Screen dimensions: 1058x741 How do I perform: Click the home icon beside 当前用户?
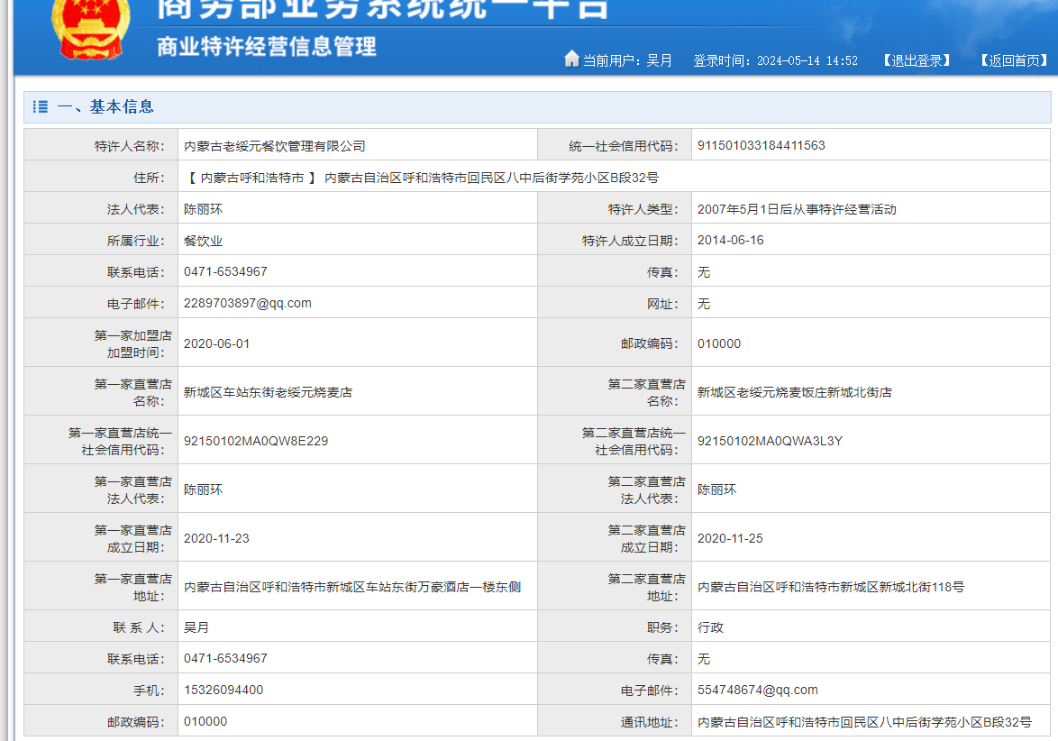click(x=571, y=59)
